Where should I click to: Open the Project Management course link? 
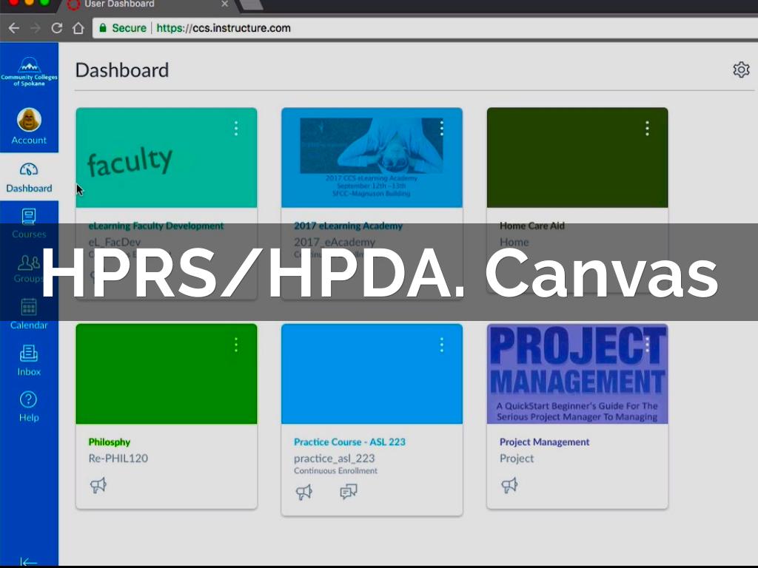click(544, 442)
